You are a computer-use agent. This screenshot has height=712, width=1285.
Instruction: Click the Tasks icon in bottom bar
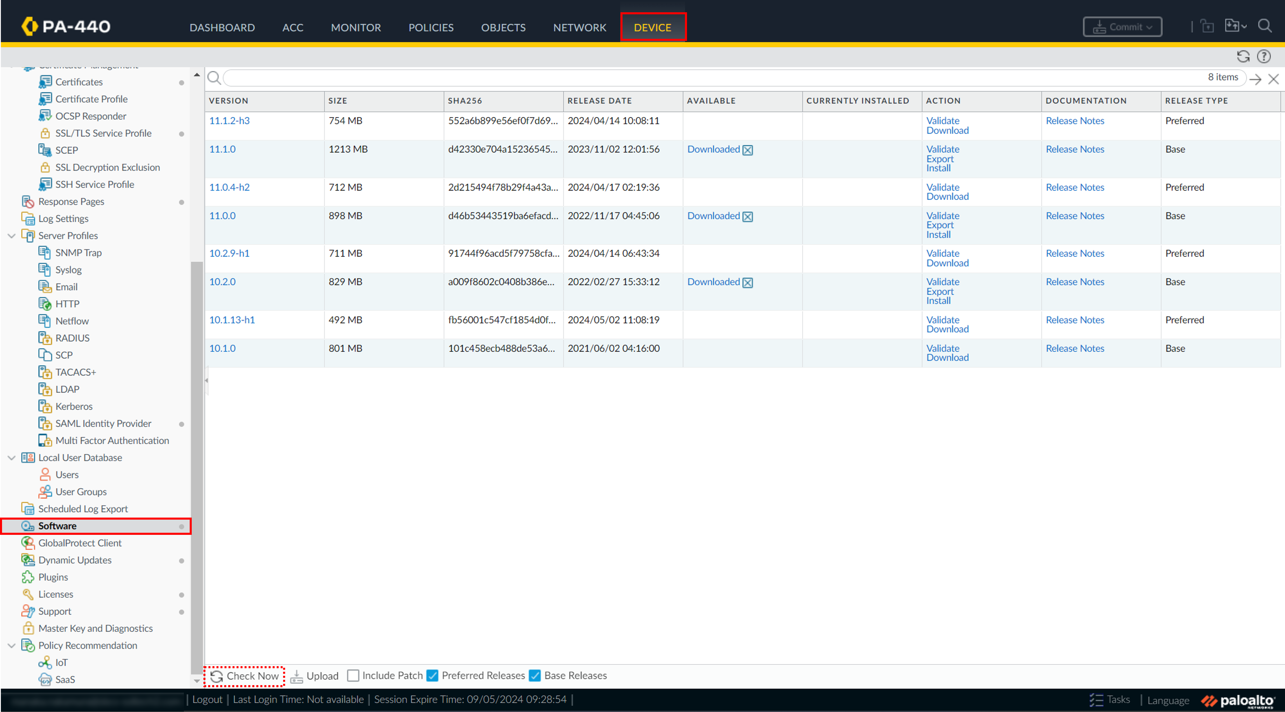click(x=1096, y=699)
